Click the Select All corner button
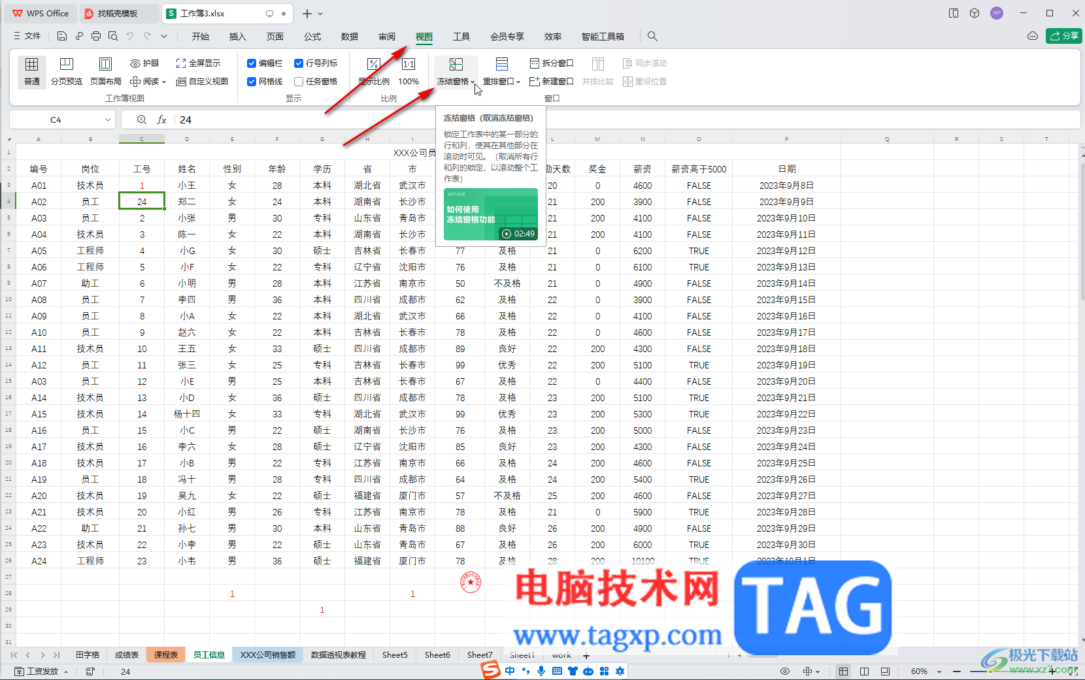 pyautogui.click(x=9, y=139)
